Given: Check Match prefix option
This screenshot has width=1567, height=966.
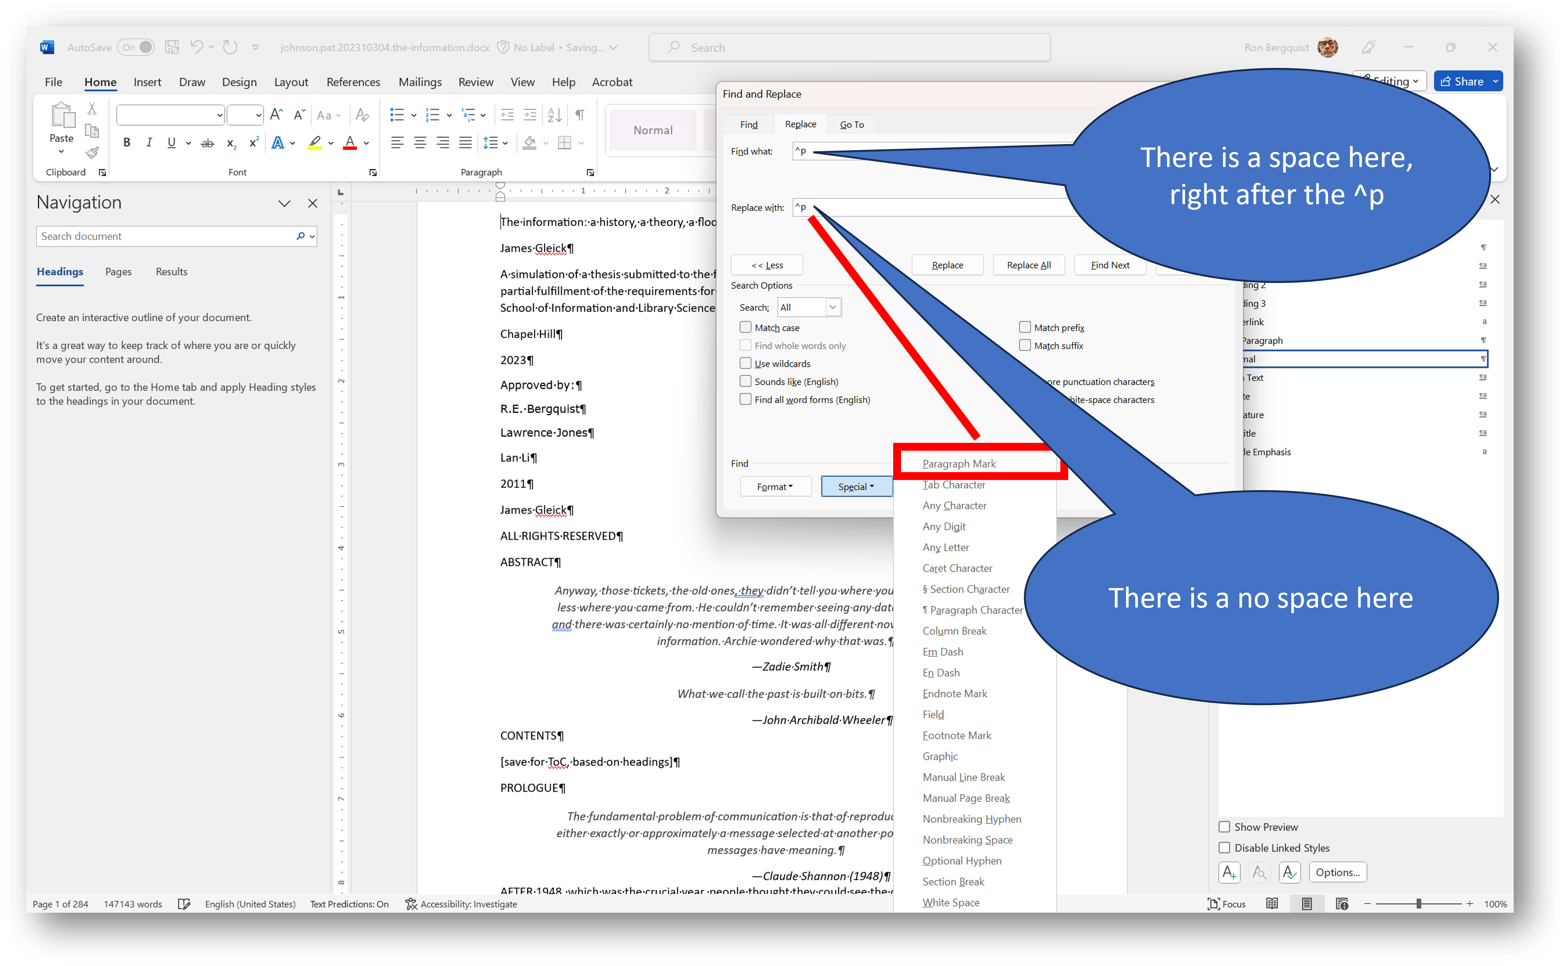Looking at the screenshot, I should (1025, 327).
